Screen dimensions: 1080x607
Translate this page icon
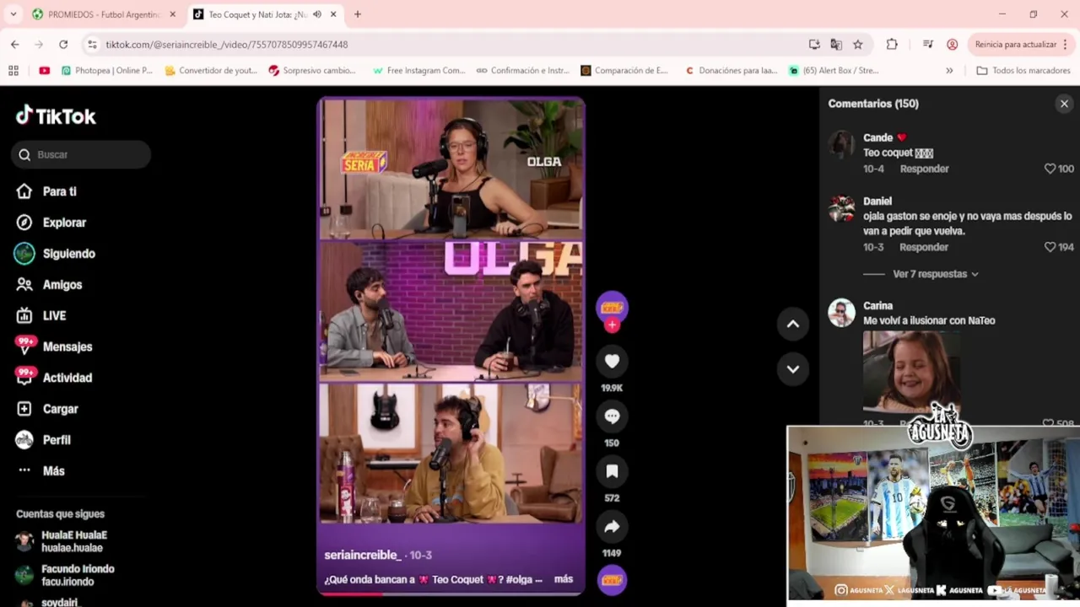836,45
